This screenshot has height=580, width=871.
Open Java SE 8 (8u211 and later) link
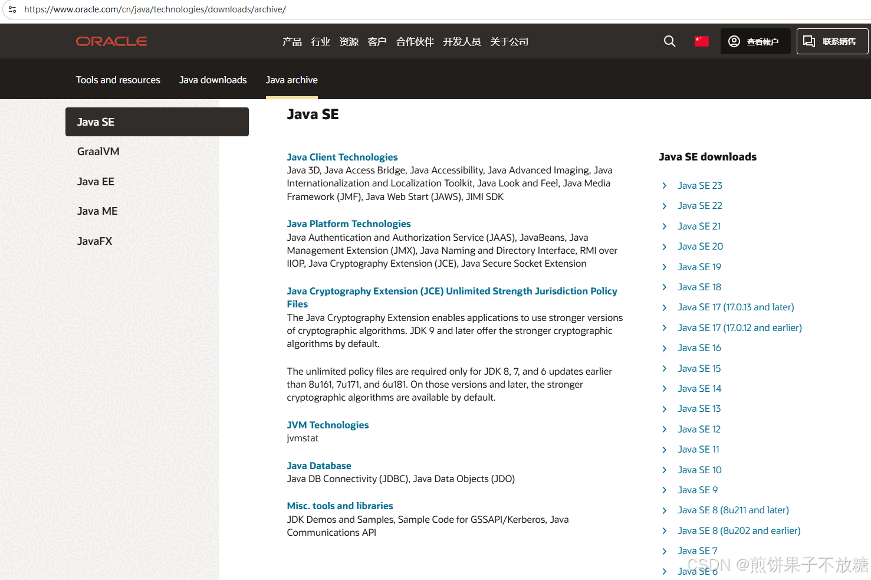point(733,510)
